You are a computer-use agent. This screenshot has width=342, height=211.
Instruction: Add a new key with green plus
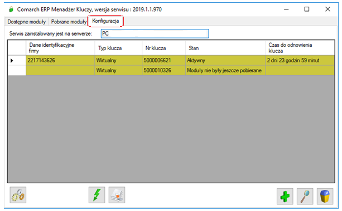pos(285,196)
